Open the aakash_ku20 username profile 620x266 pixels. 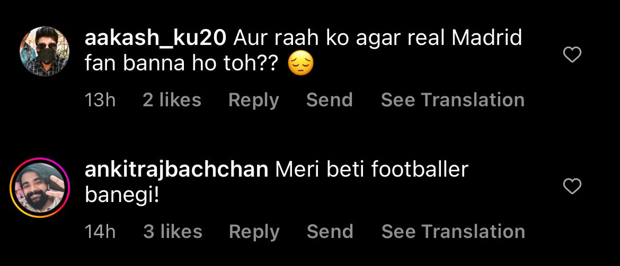click(156, 38)
